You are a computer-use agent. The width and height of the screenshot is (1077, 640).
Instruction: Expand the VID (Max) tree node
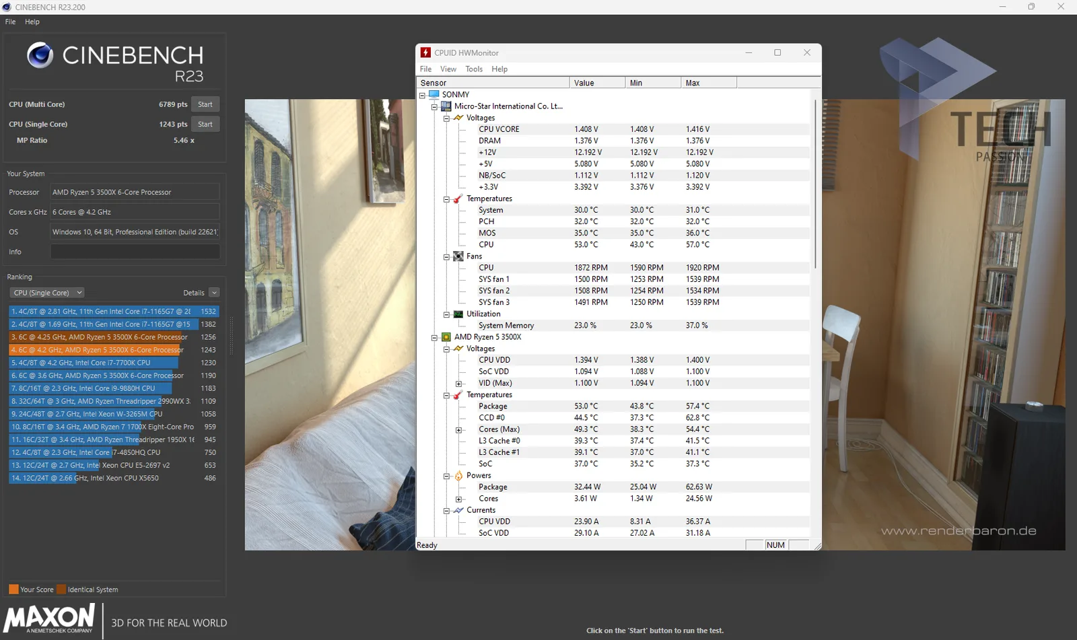click(458, 384)
